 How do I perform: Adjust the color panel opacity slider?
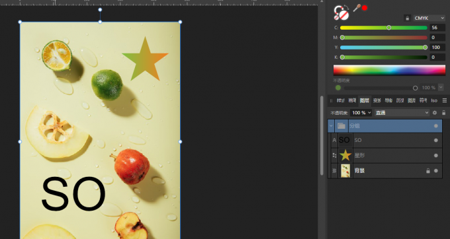[381, 88]
